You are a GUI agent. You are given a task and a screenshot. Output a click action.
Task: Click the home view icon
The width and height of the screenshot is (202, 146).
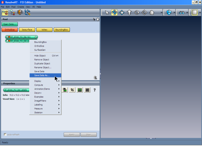(152, 12)
